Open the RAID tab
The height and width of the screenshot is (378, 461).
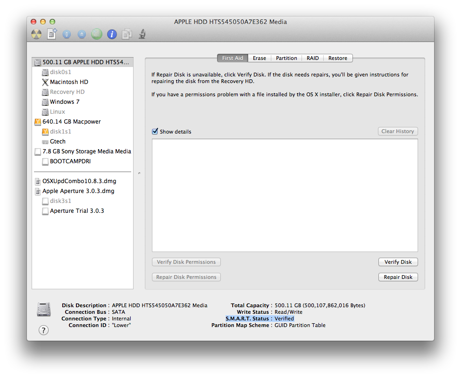click(x=312, y=58)
